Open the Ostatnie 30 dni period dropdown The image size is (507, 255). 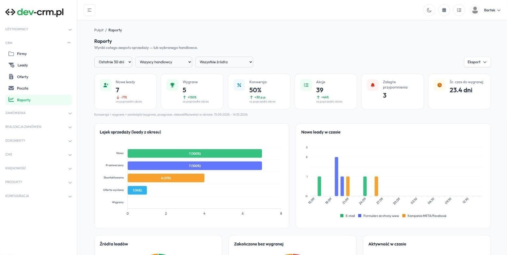(x=113, y=62)
